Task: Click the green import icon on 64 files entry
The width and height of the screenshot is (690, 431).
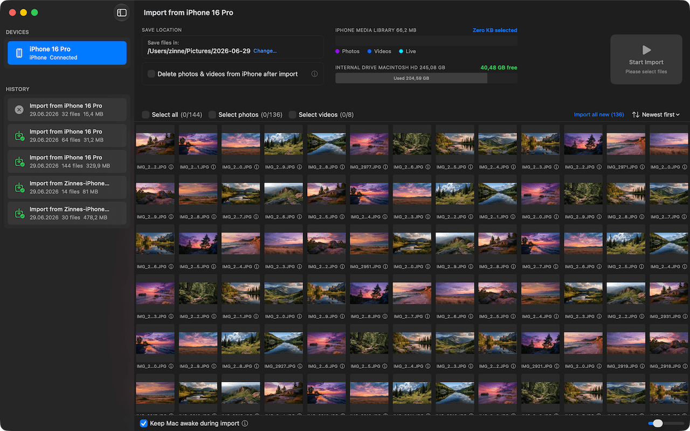Action: tap(19, 136)
